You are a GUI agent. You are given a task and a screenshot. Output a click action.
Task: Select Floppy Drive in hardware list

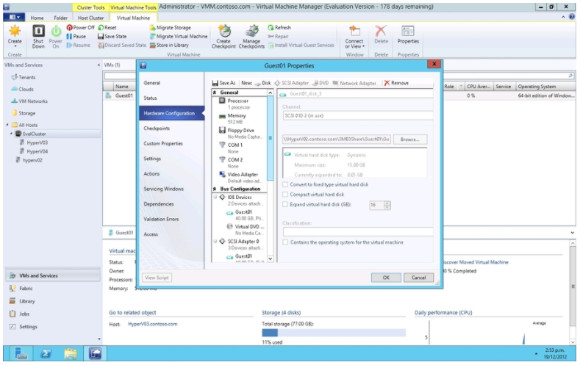coord(240,134)
